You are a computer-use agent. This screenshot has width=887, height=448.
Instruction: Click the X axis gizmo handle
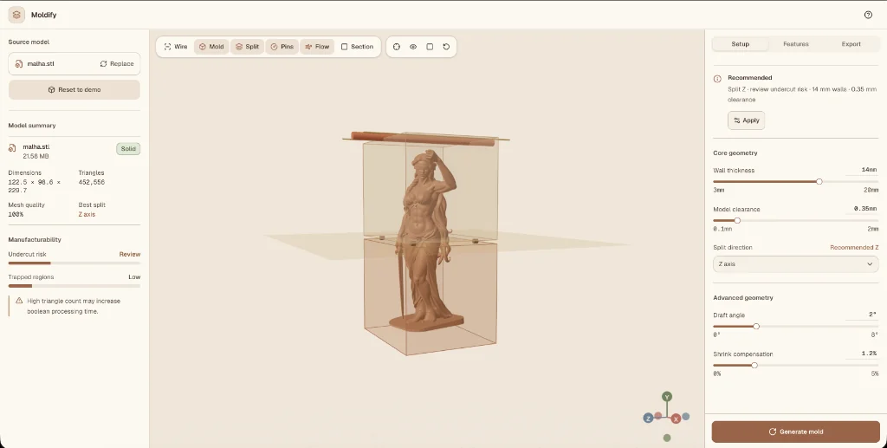point(676,419)
